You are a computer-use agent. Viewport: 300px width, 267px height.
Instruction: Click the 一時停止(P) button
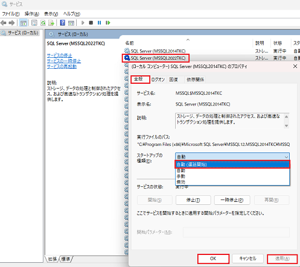click(x=232, y=200)
